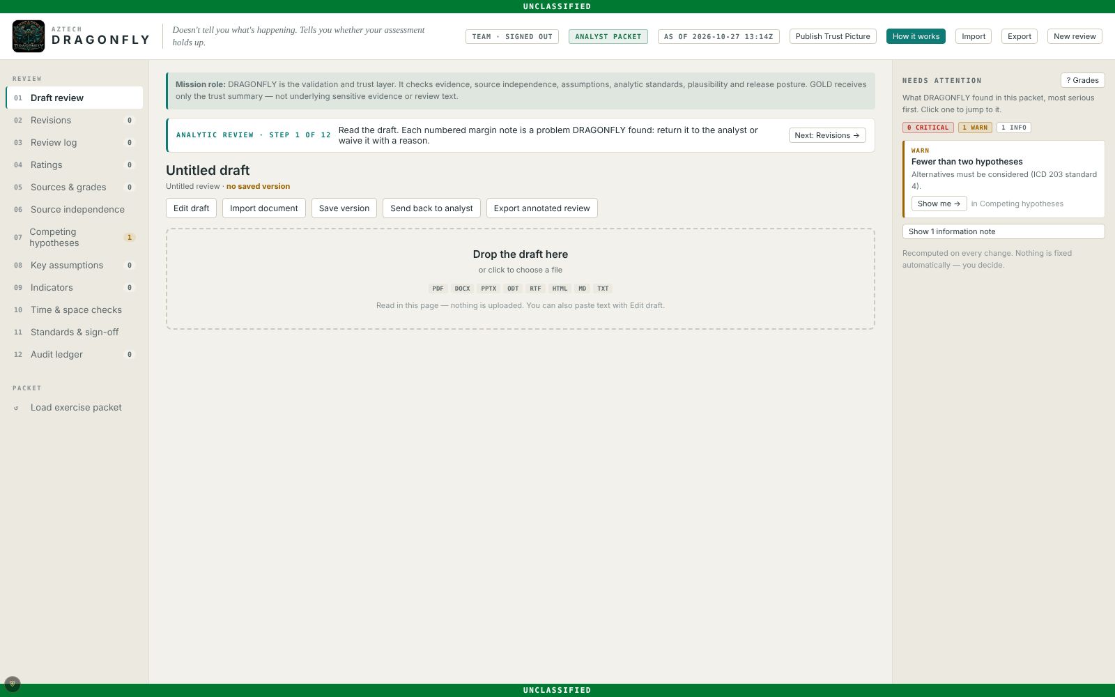Click the DRAGONFLY logo image
Image resolution: width=1115 pixels, height=697 pixels.
(x=29, y=36)
